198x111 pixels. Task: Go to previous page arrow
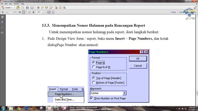point(3,12)
